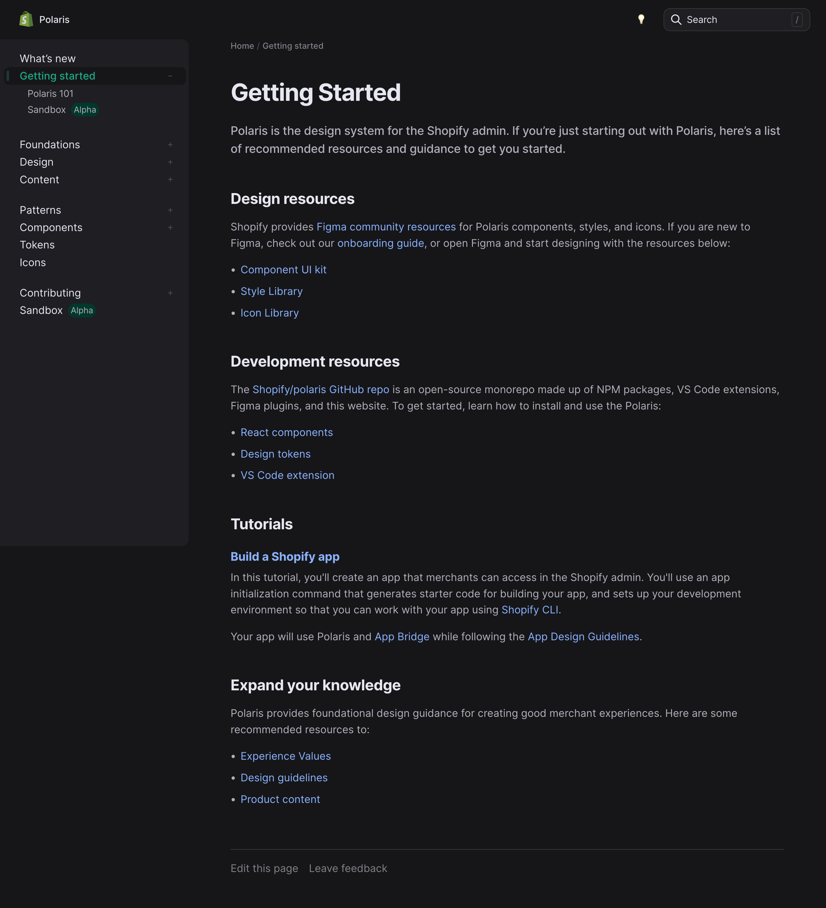Open the React components link

(x=287, y=432)
